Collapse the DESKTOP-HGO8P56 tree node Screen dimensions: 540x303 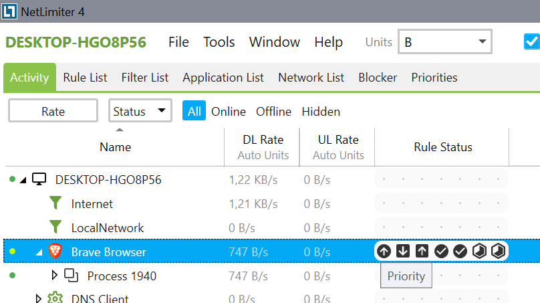click(23, 180)
